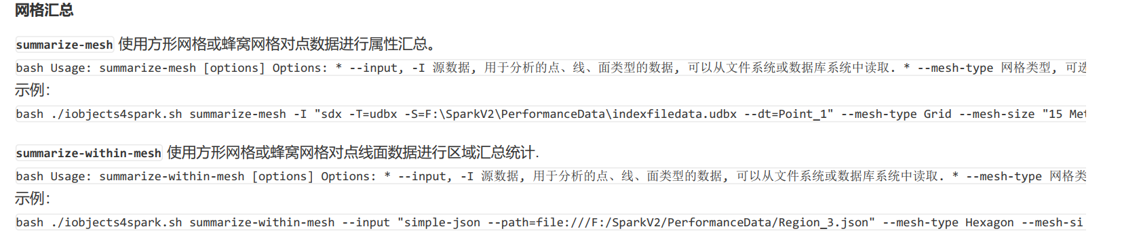The height and width of the screenshot is (248, 1122).
Task: Click the --mesh-type Grid argument
Action: [x=896, y=114]
